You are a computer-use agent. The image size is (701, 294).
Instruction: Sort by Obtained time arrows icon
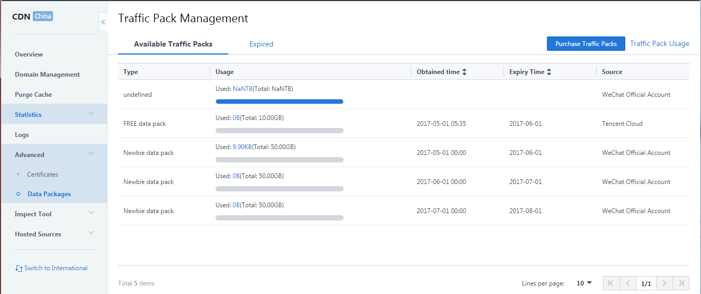464,72
